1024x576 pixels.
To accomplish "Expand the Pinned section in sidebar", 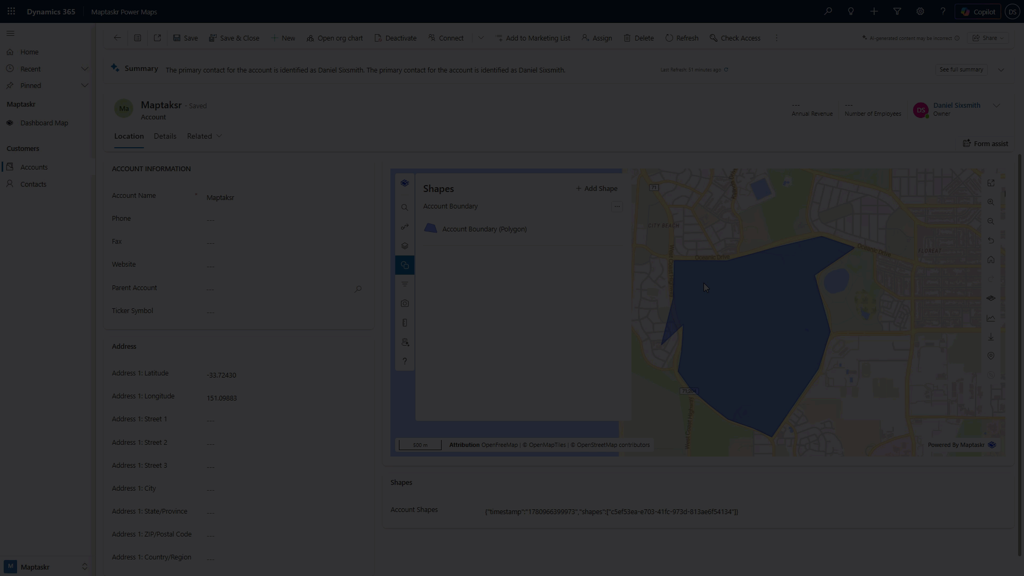I will [x=84, y=85].
